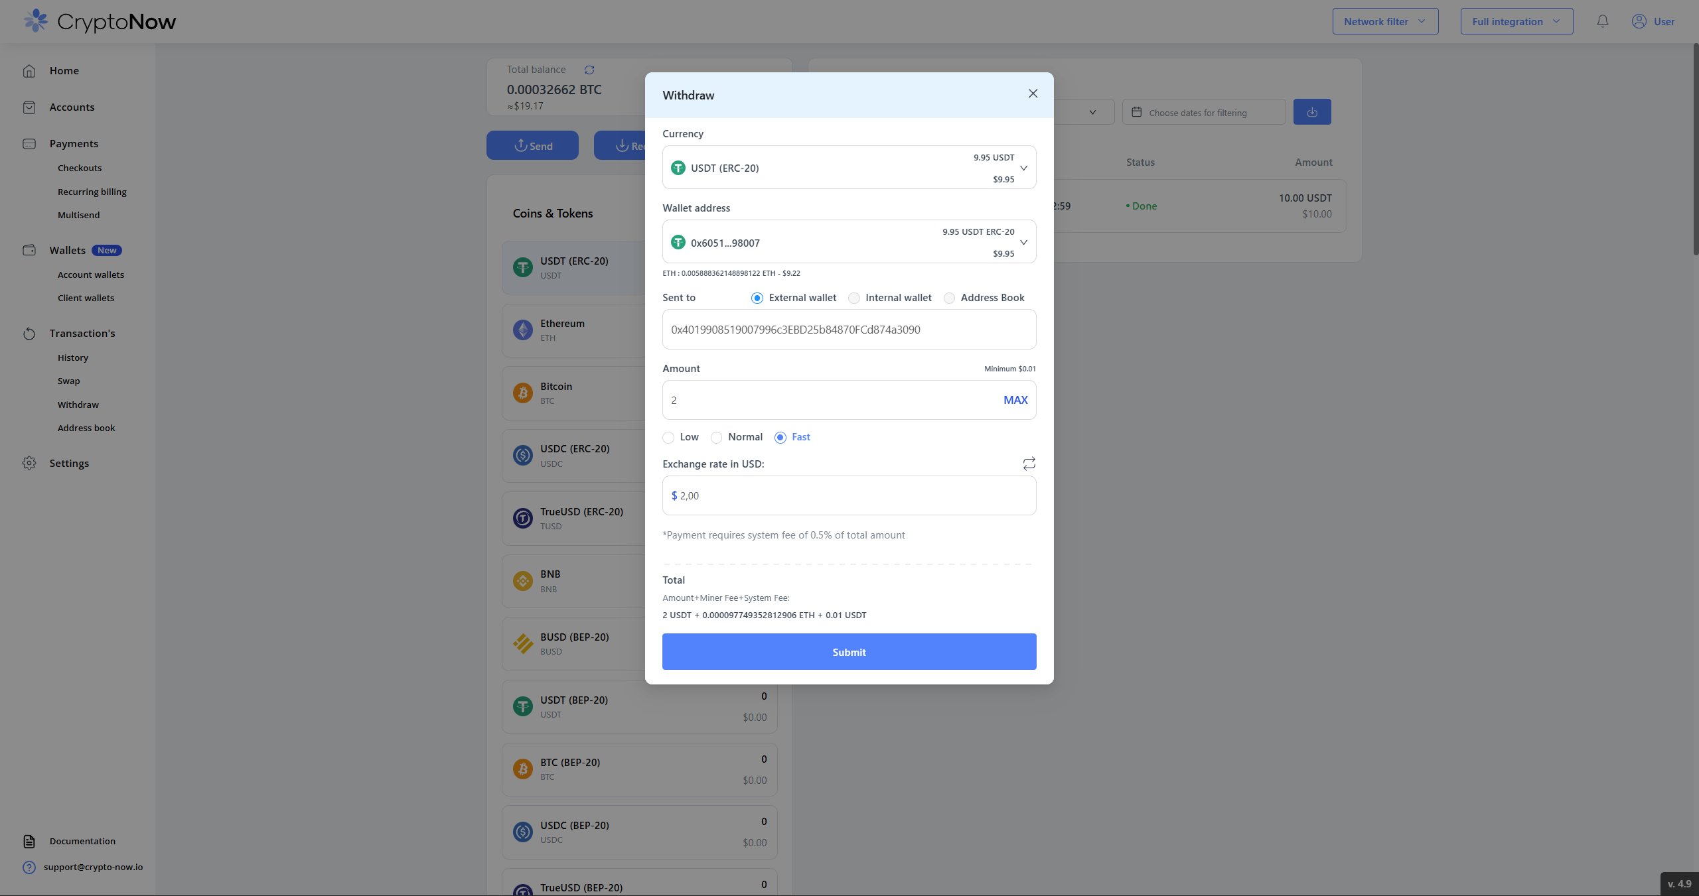Select the USDC (BEP-20) coin row
The image size is (1699, 896).
point(639,832)
